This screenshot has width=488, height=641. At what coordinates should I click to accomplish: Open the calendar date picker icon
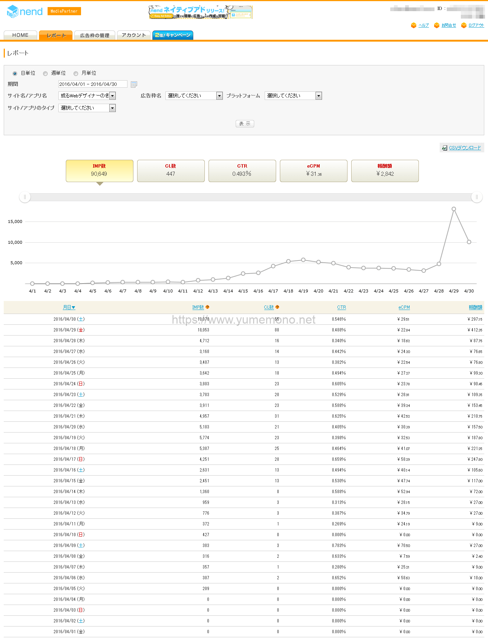pos(134,84)
